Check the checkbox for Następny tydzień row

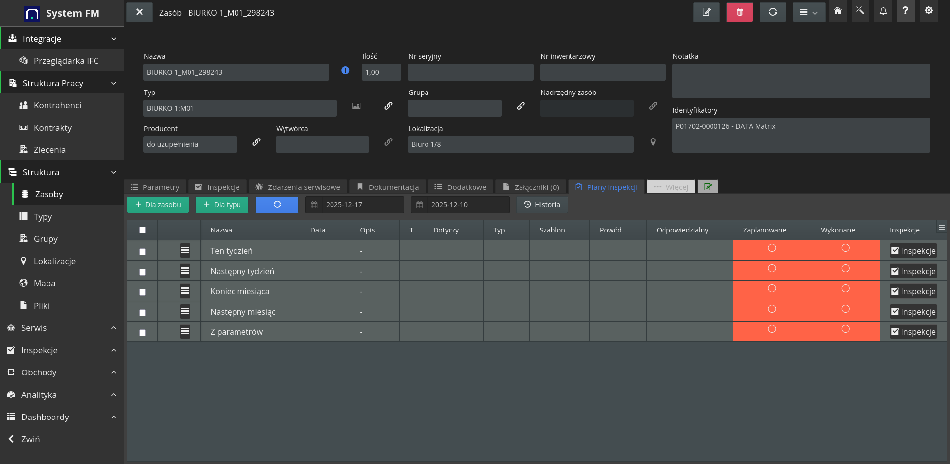(142, 272)
